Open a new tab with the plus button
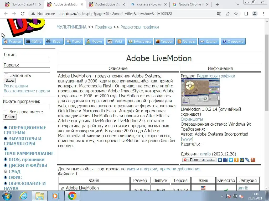 [217, 4]
